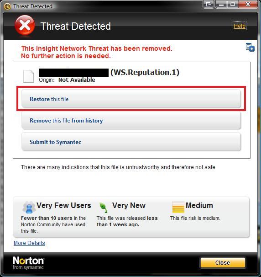Submit the file to Symantec
Viewport: 261px width, 277px height.
pos(131,142)
